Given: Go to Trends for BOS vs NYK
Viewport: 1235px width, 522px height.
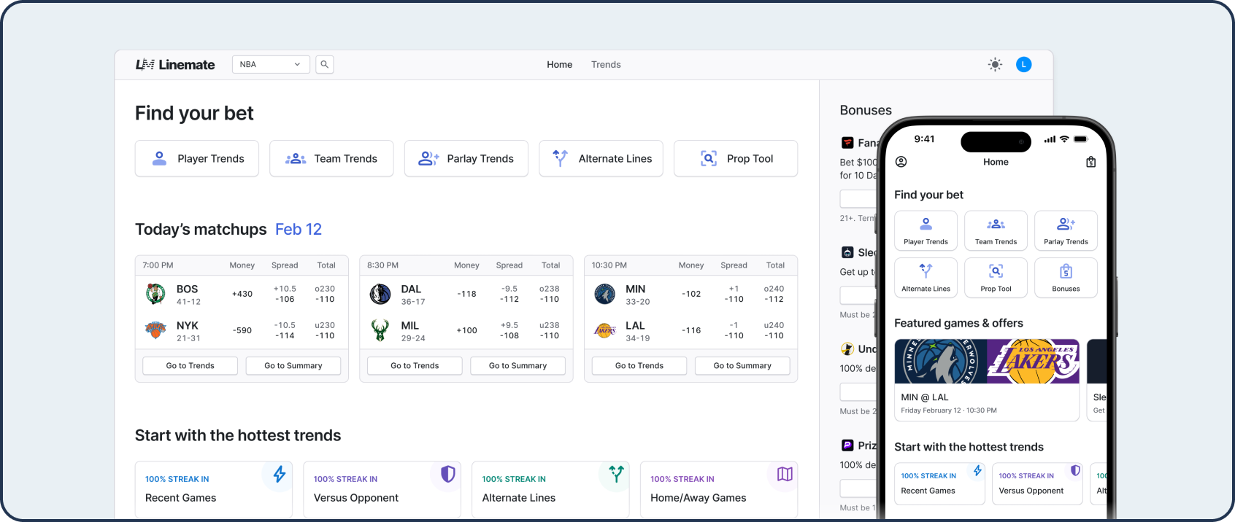Looking at the screenshot, I should click(191, 365).
